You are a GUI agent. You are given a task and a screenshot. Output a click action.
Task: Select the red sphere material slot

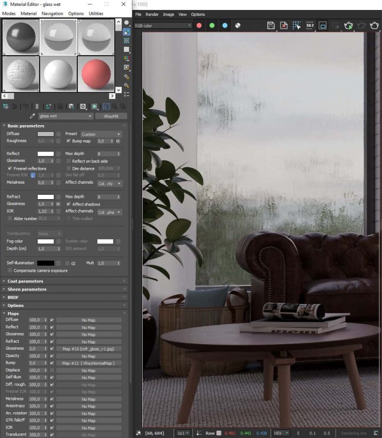pos(96,74)
